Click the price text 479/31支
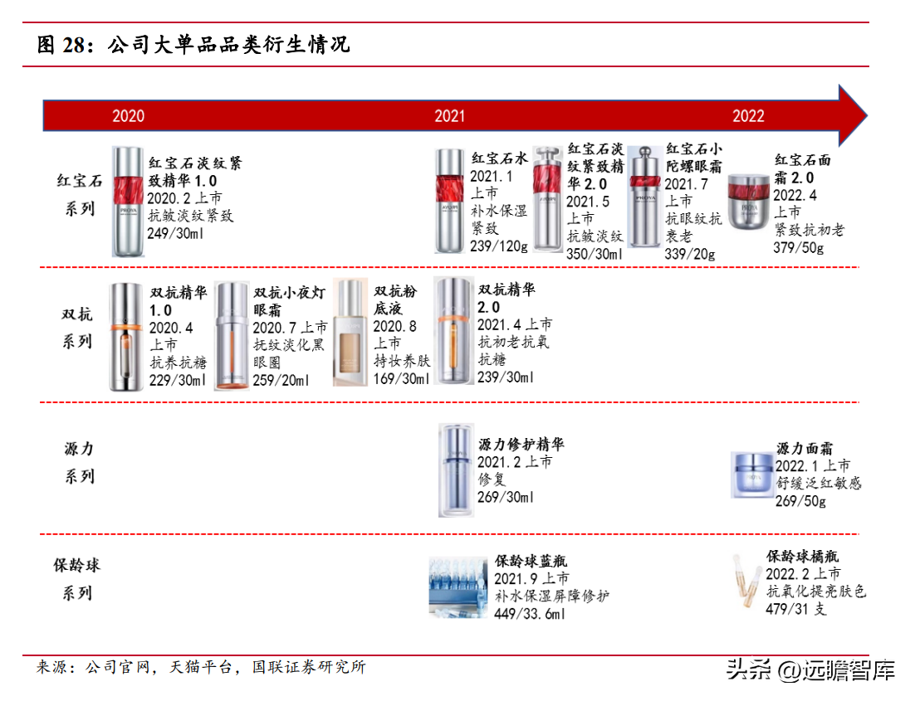The width and height of the screenshot is (915, 701). click(796, 609)
